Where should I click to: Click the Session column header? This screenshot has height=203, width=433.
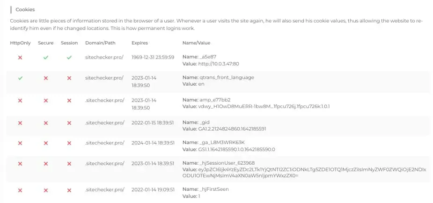click(69, 43)
